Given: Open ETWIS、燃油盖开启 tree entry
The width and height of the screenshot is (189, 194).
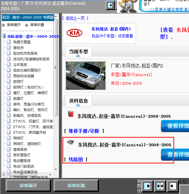Looking at the screenshot, I should point(30,132).
